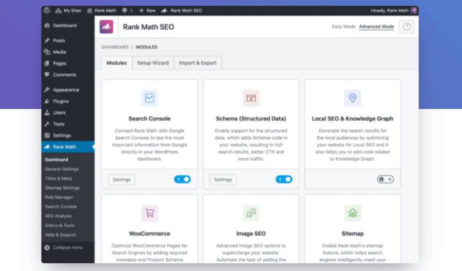
Task: Click the Schema module icon
Action: (251, 98)
